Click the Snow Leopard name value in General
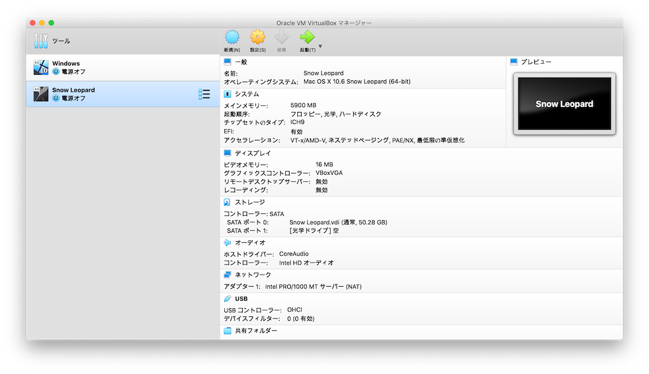This screenshot has width=649, height=374. (x=323, y=73)
